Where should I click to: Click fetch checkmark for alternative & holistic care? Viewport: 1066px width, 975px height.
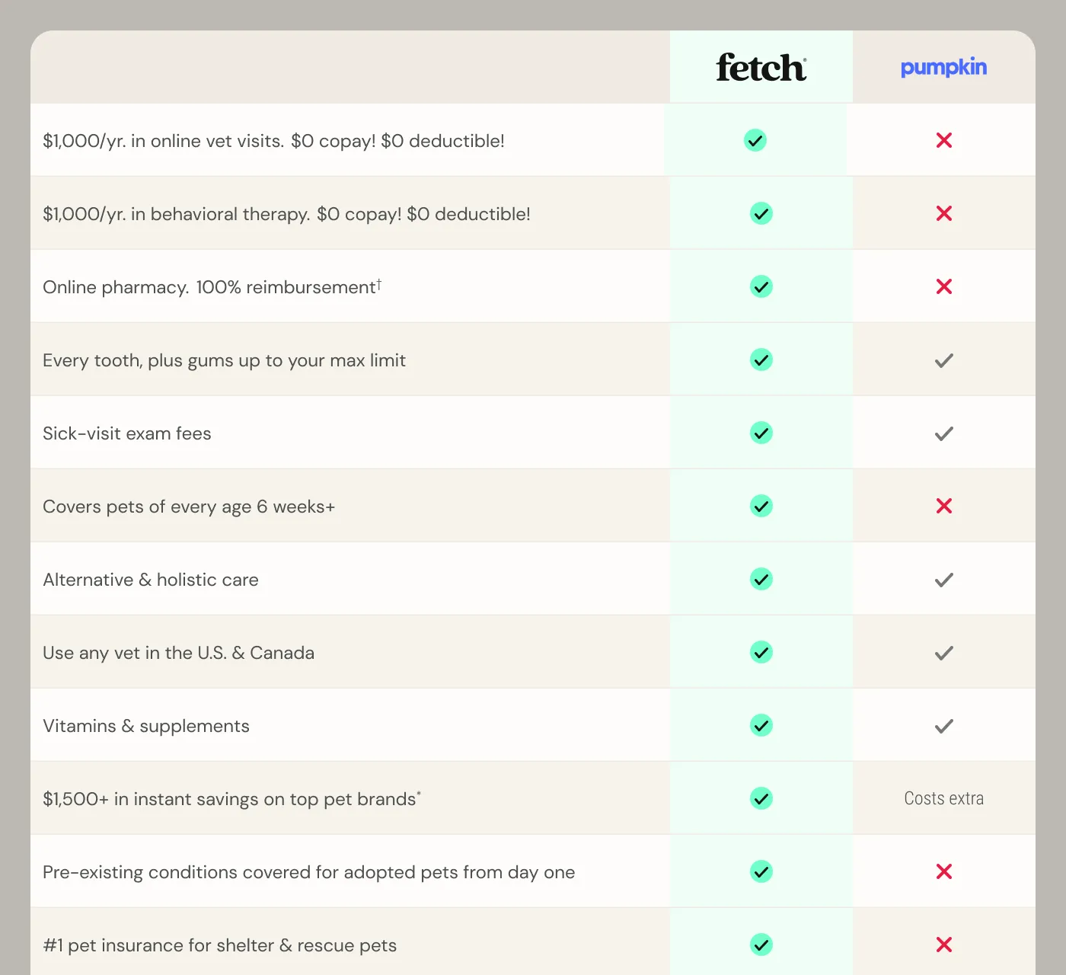(761, 579)
